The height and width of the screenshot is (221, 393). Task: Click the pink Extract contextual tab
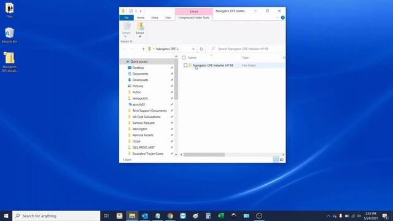click(194, 12)
